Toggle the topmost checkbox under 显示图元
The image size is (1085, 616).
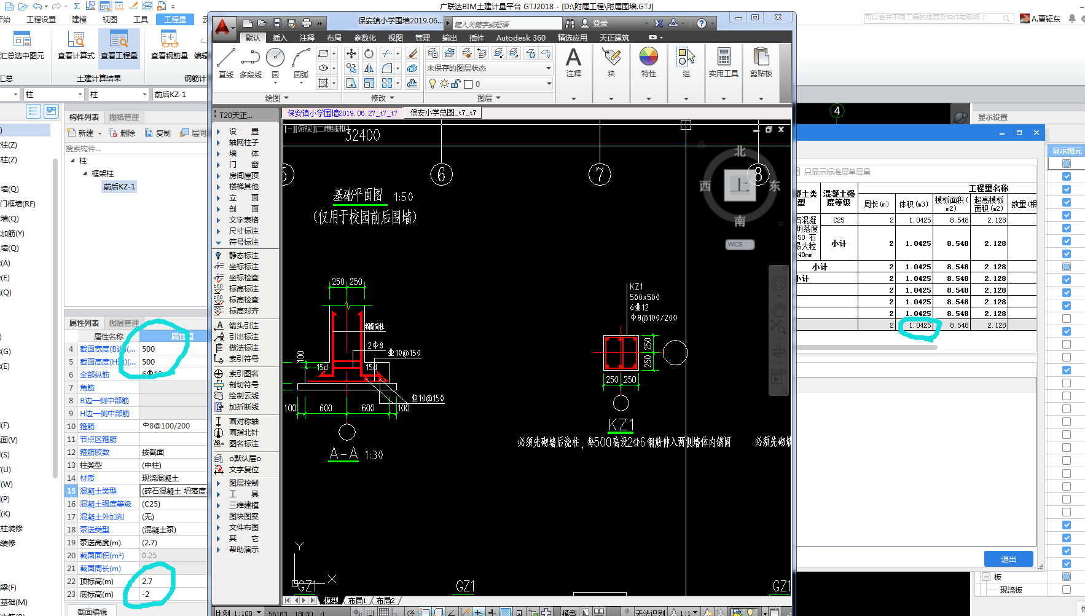[1067, 164]
